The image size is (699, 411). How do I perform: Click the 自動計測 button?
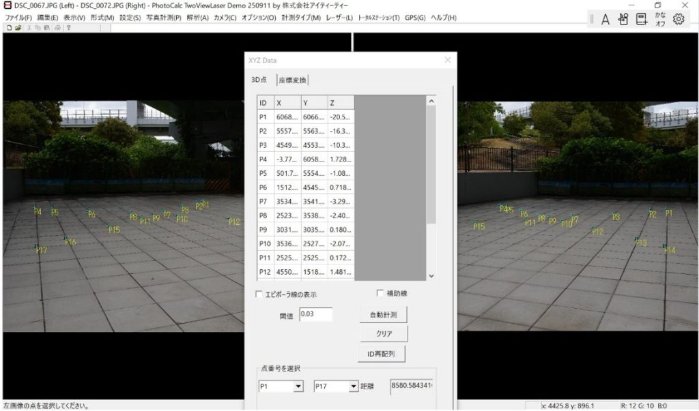(x=383, y=314)
